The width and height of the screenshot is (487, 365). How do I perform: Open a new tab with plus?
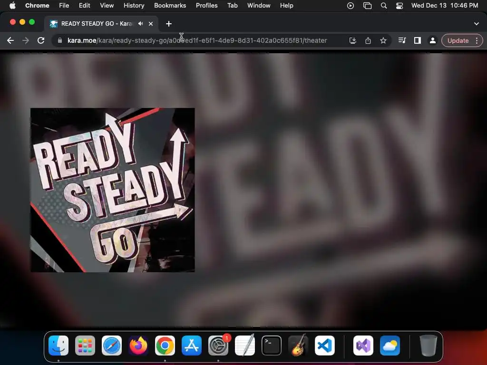point(169,24)
